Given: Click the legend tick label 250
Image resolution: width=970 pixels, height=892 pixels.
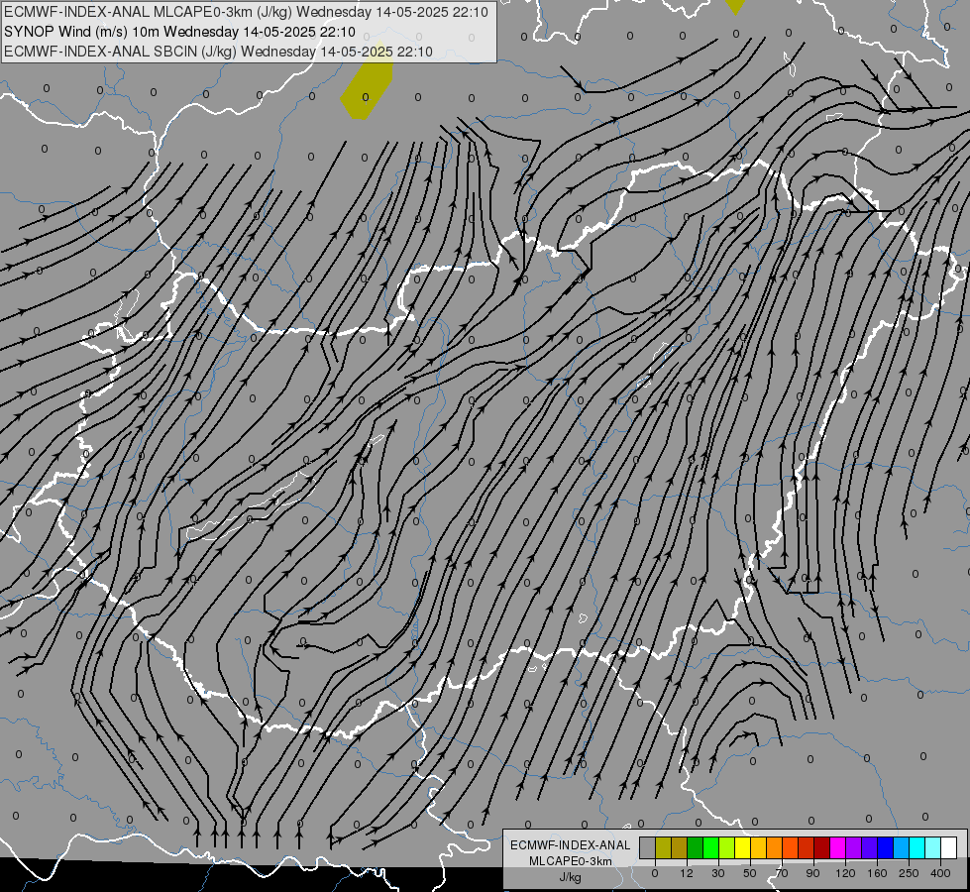Looking at the screenshot, I should [909, 873].
